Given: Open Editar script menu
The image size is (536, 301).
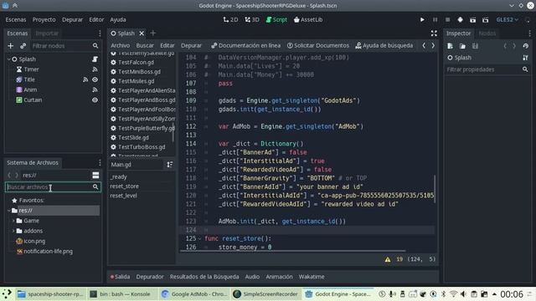Looking at the screenshot, I should point(167,45).
